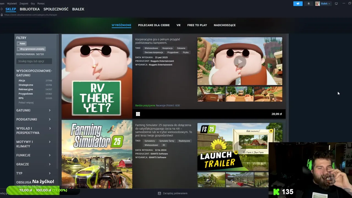Select the second RV There Yet screenshot thumbnail

(240, 94)
